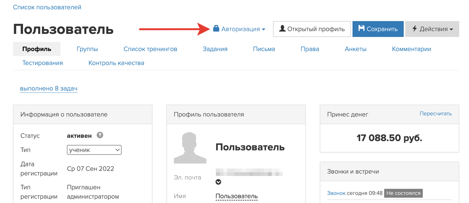The image size is (469, 203).
Task: Click the lock icon beside Авторизация
Action: [x=216, y=28]
